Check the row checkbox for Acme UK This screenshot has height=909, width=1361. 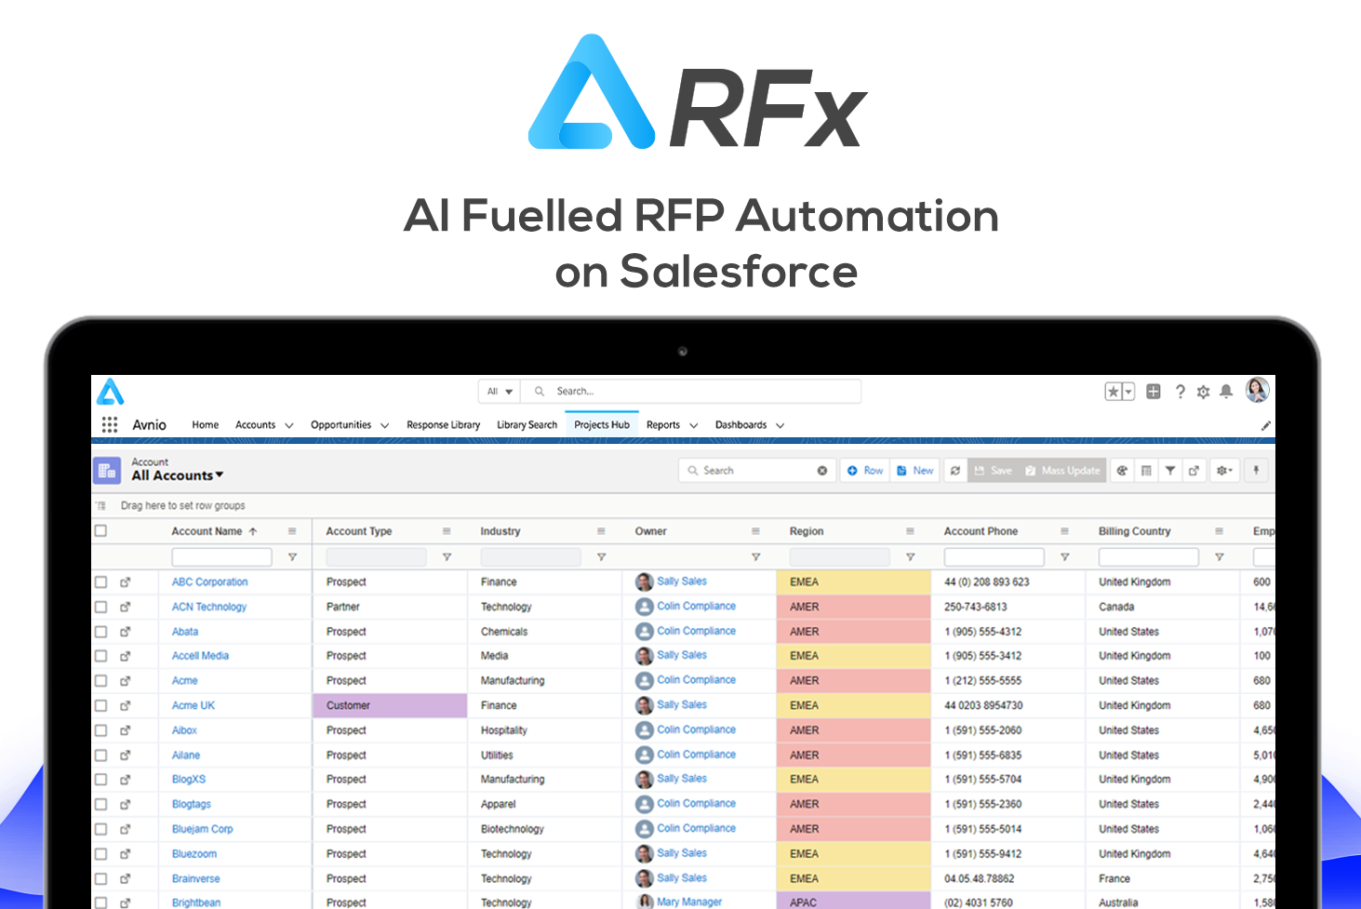(100, 705)
